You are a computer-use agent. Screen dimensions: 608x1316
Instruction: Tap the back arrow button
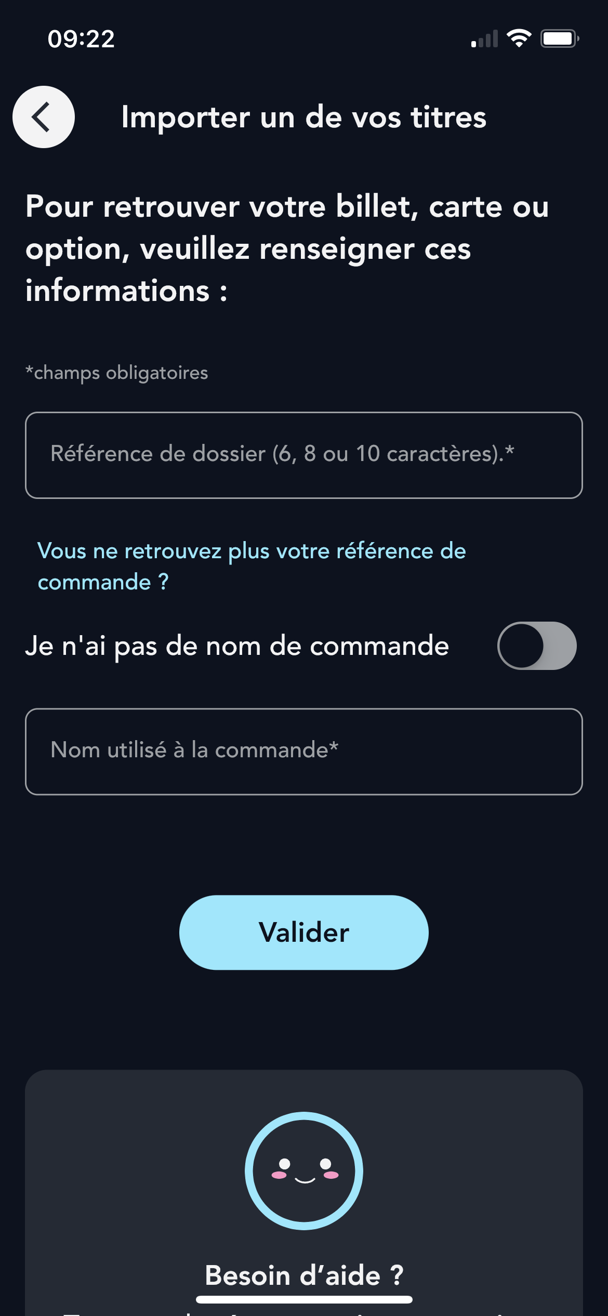(44, 117)
